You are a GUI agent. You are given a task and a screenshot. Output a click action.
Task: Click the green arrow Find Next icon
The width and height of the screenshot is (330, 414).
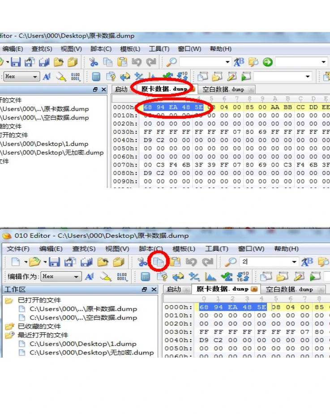point(268,62)
